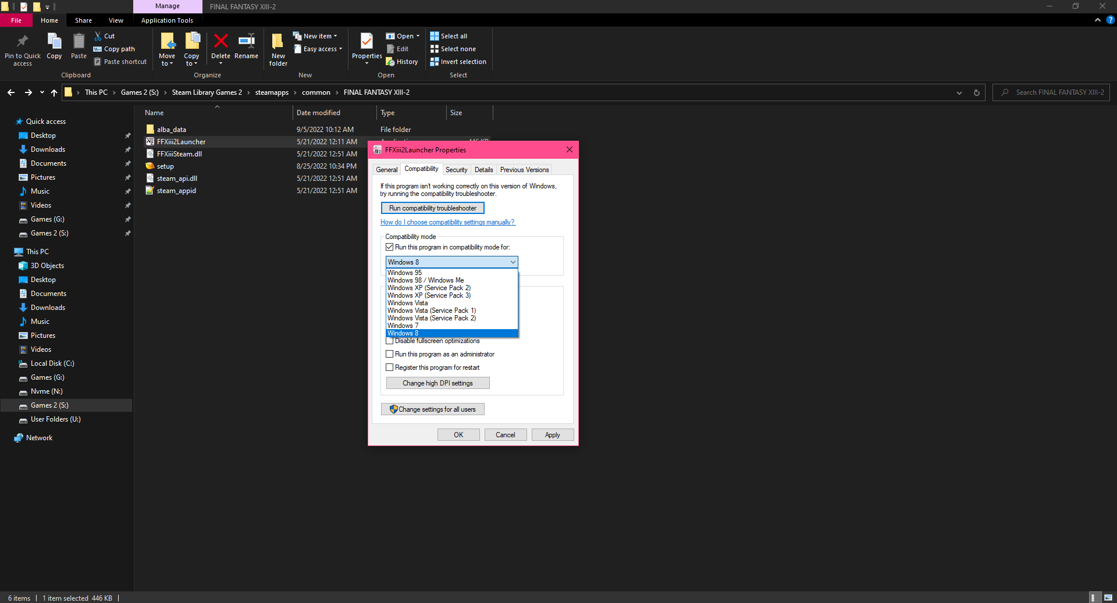Screen dimensions: 1117x603
Task: Search FINAL FANTASY XIII-2 folder field
Action: coord(1051,92)
